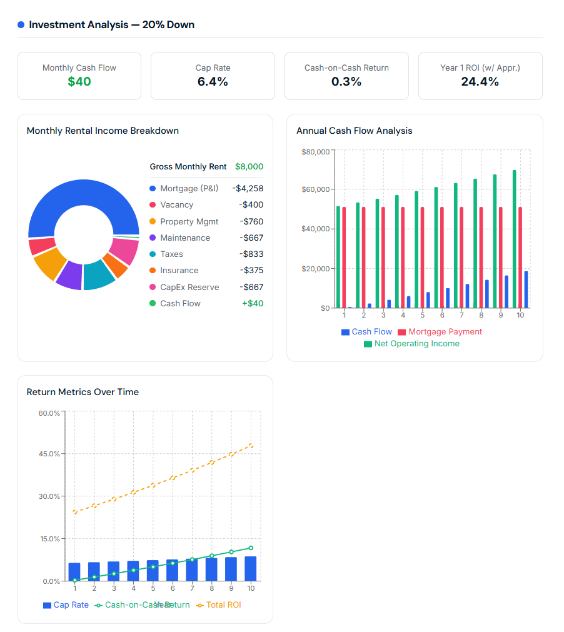Select the teal Taxes legend dot
The height and width of the screenshot is (632, 564).
pyautogui.click(x=151, y=254)
